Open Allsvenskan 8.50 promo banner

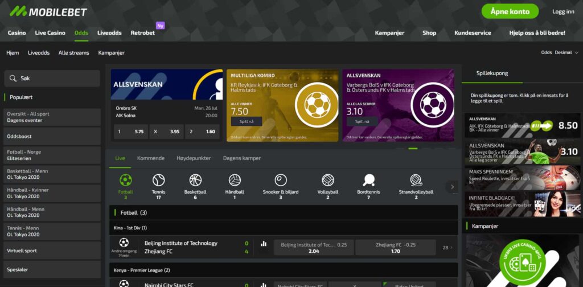click(x=523, y=126)
